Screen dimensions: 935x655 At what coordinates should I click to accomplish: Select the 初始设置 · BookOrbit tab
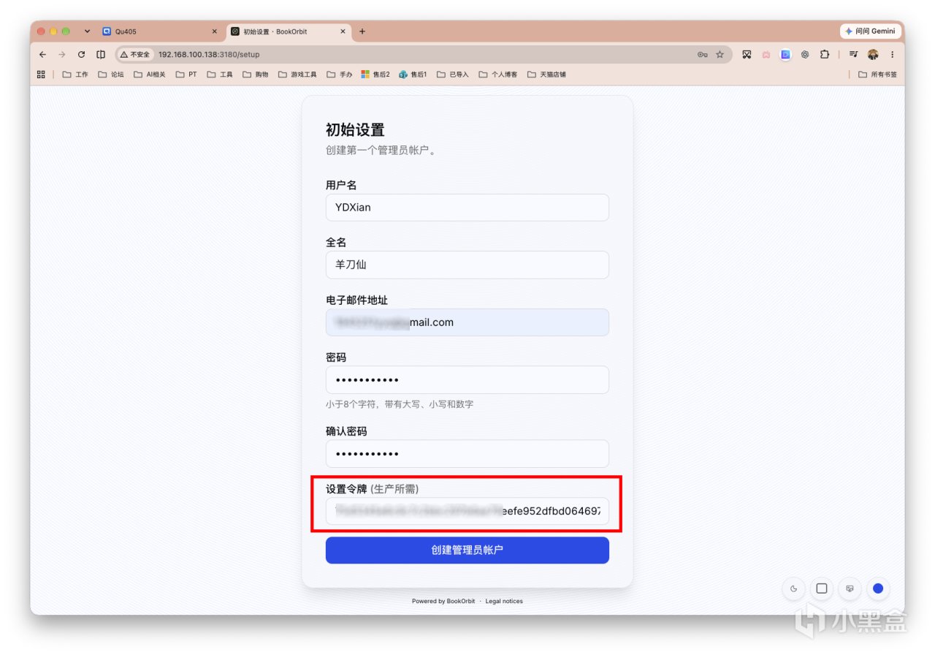pos(288,31)
